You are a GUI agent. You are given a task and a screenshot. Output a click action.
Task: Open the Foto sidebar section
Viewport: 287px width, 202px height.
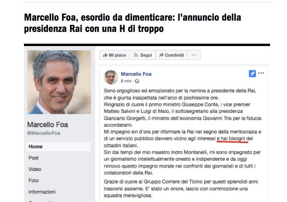[33, 180]
